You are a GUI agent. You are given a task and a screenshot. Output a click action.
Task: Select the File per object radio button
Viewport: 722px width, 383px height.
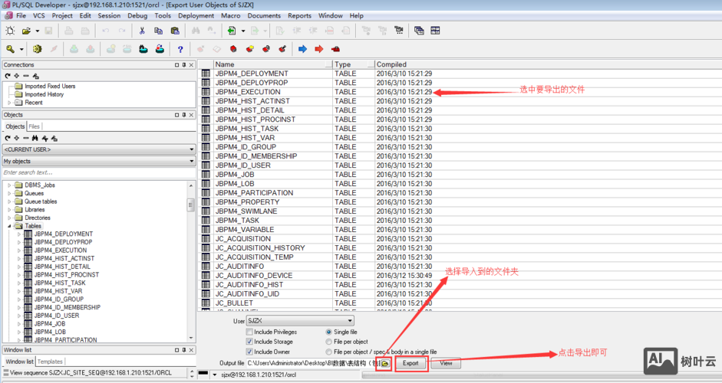[x=329, y=342]
